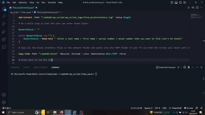Toggle primary side bar layout icon
Image resolution: width=205 pixels, height=115 pixels.
tap(172, 3)
